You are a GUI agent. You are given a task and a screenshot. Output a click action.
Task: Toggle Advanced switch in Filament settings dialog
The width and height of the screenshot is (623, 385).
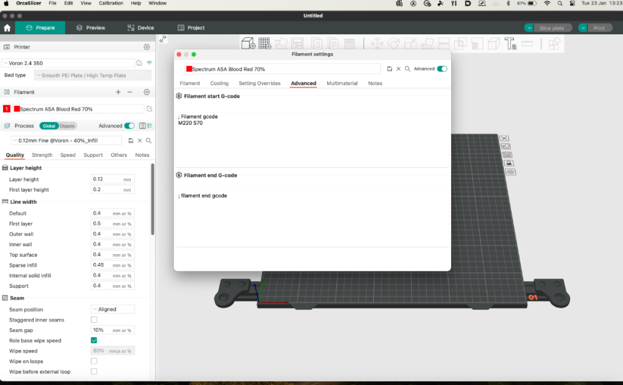442,69
